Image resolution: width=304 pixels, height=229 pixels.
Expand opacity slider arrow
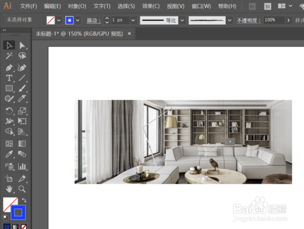288,20
